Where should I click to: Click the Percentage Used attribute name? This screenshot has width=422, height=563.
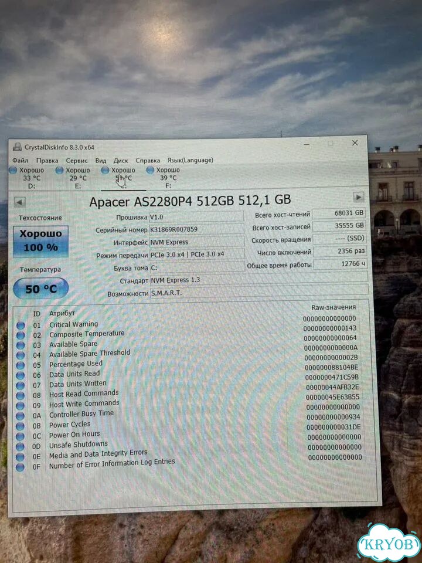76,364
